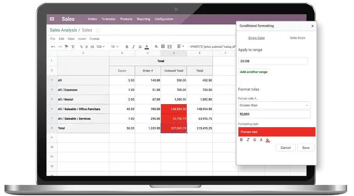Switch to the Color Scale tab

(297, 38)
